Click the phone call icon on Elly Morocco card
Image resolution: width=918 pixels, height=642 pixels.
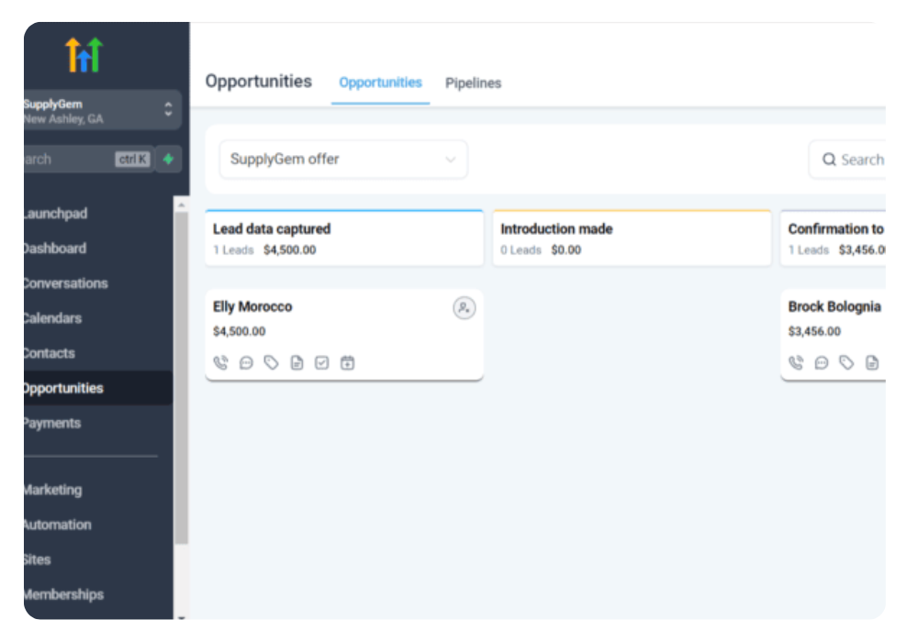pos(220,363)
